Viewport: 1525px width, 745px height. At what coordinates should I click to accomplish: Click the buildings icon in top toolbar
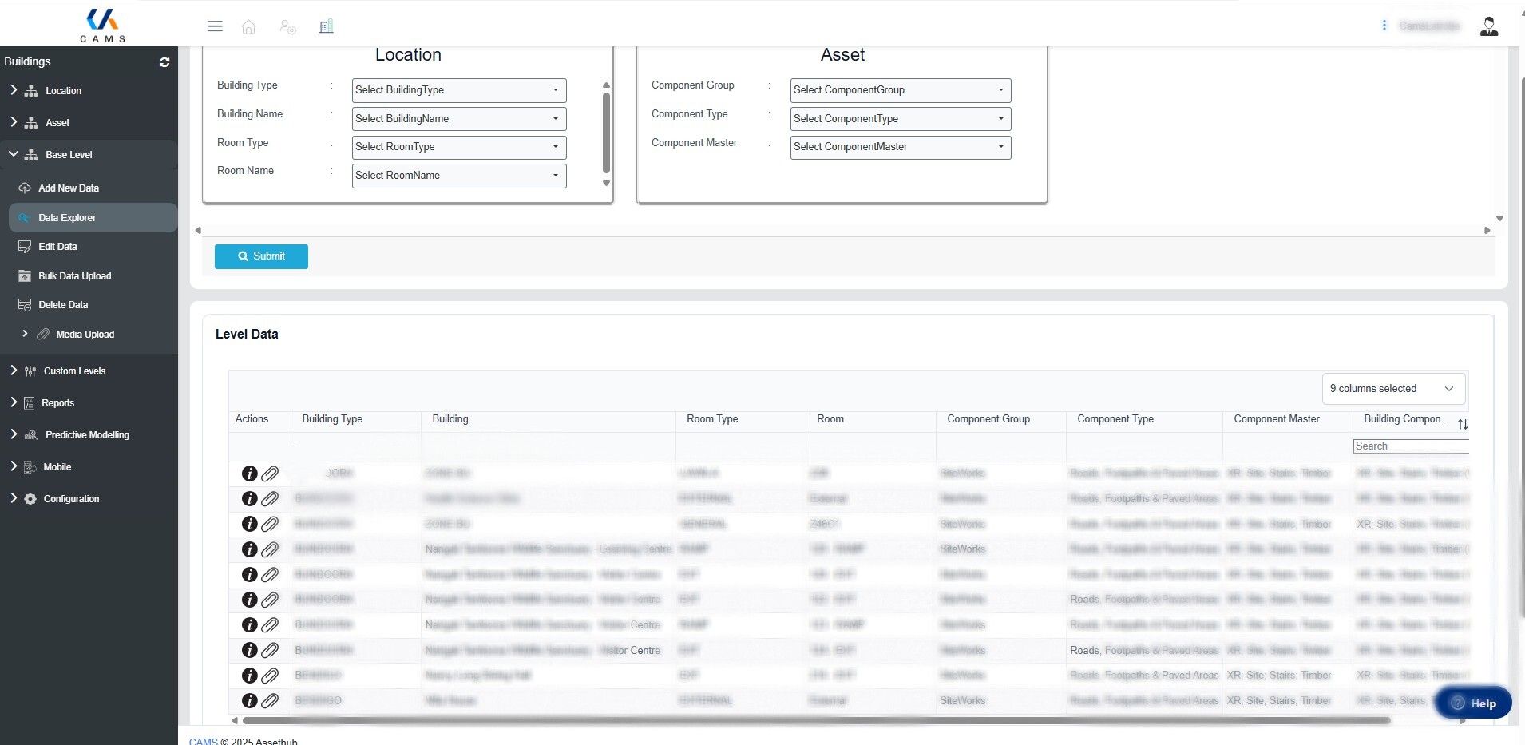pos(326,27)
